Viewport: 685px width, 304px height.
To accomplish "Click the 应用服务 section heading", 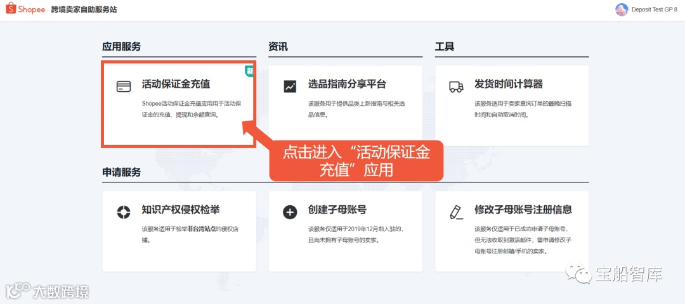I will [121, 47].
